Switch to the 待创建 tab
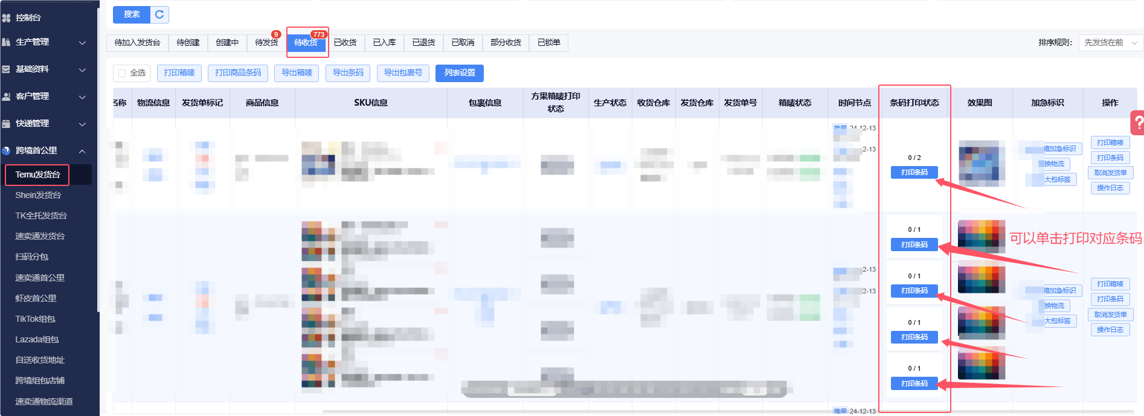The width and height of the screenshot is (1144, 416). [x=188, y=43]
